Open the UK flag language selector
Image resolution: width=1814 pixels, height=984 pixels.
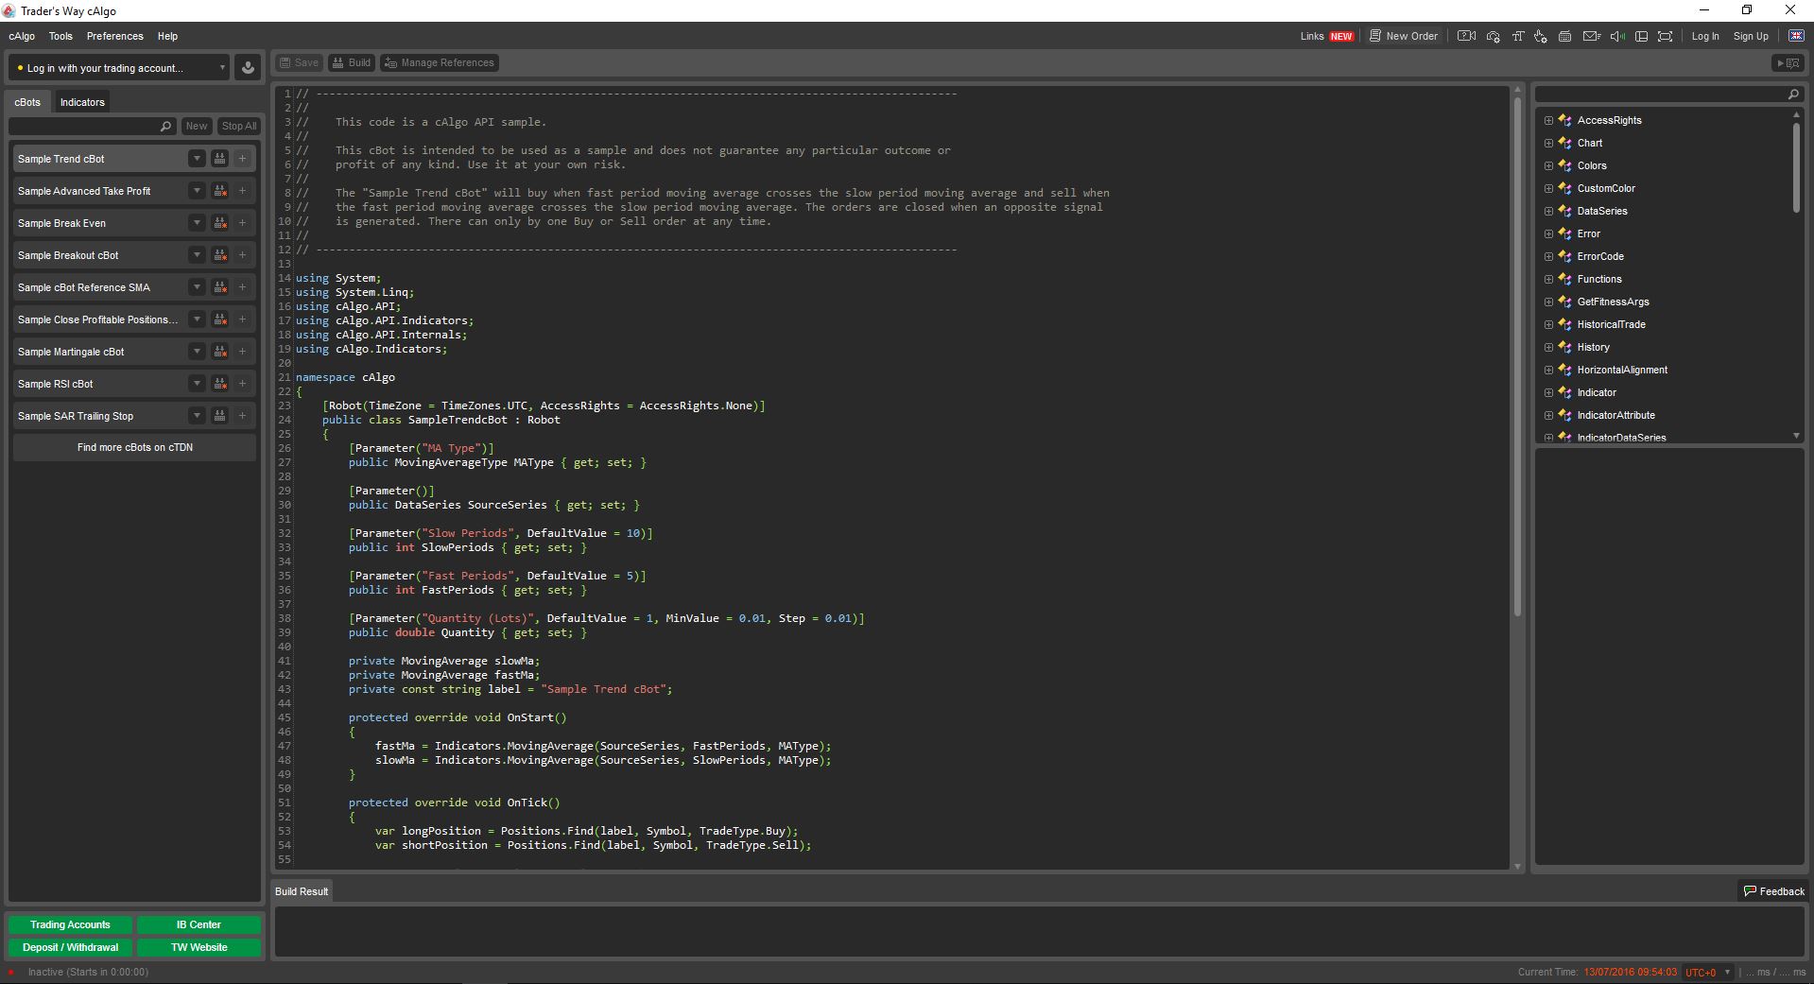(1796, 36)
